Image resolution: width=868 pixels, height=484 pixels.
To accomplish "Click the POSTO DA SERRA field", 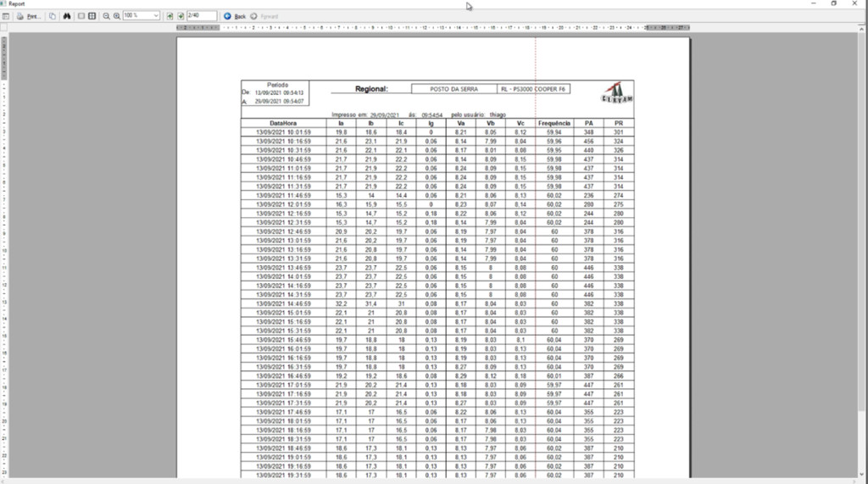I will [453, 89].
